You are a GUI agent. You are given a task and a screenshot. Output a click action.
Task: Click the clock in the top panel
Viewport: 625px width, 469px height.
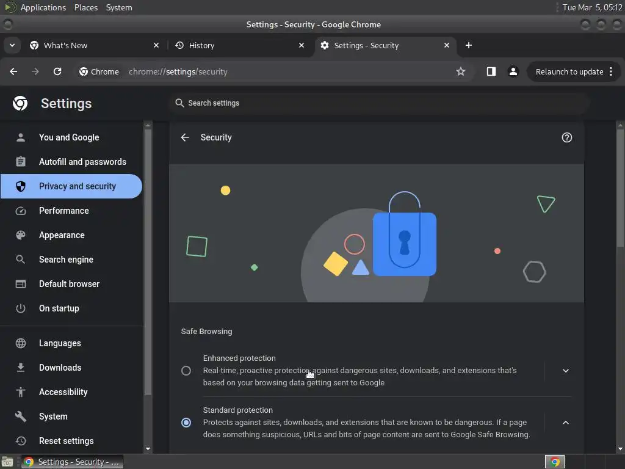592,7
